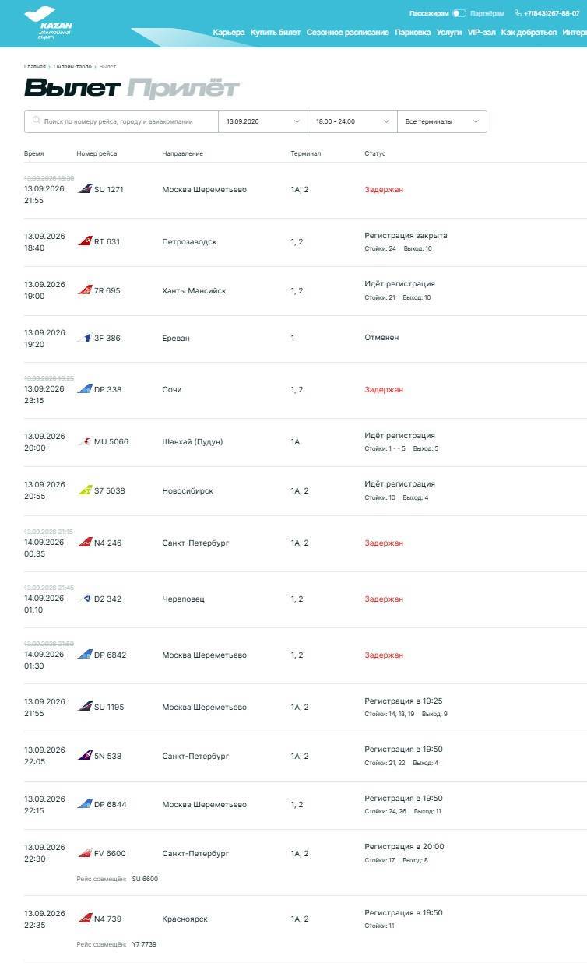
Task: Go to Главная breadcrumb link
Action: click(34, 67)
